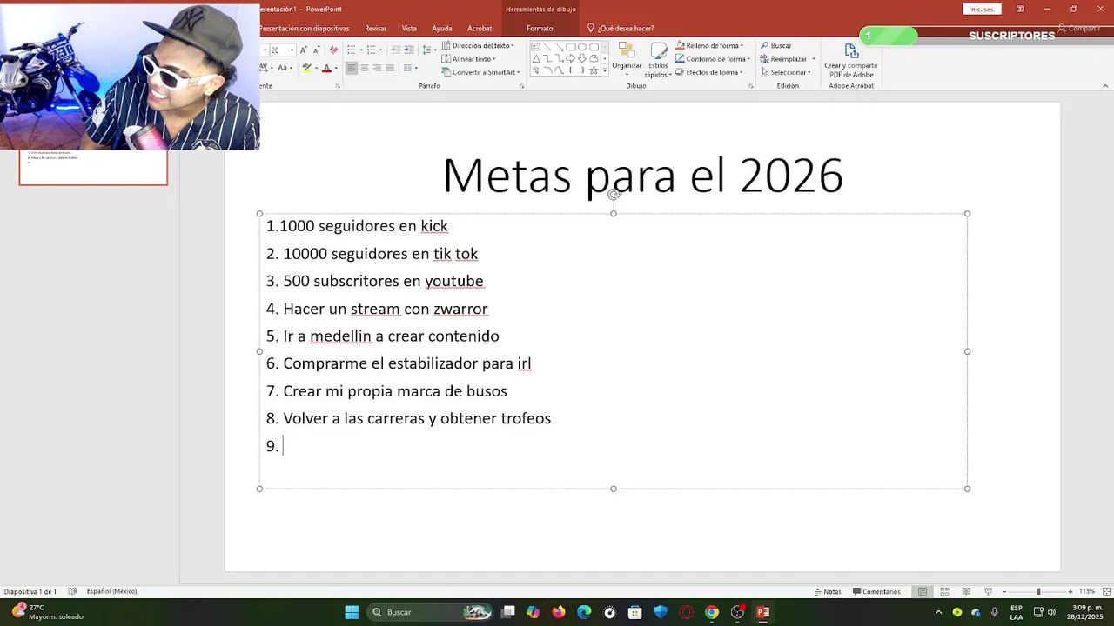
Task: Apply numbered list formatting
Action: tap(372, 50)
